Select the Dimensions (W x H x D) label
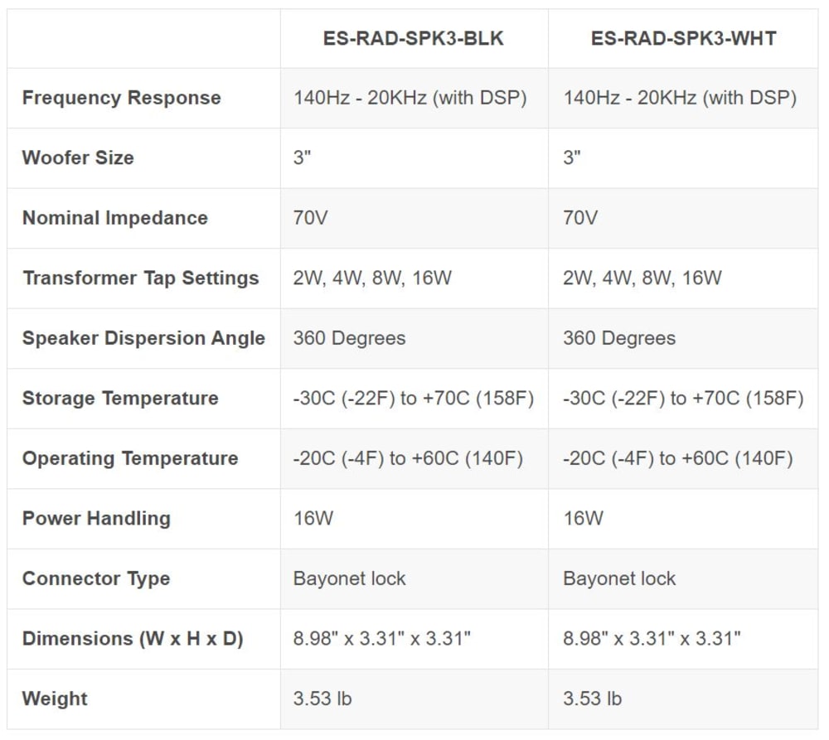The height and width of the screenshot is (740, 829). tap(133, 639)
